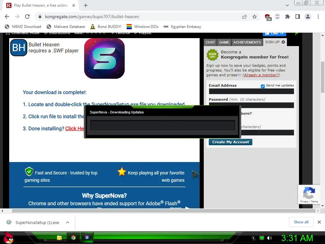Open the MEMZ Download bookmark

point(23,27)
